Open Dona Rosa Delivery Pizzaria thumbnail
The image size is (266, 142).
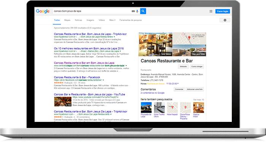pyautogui.click(x=185, y=107)
